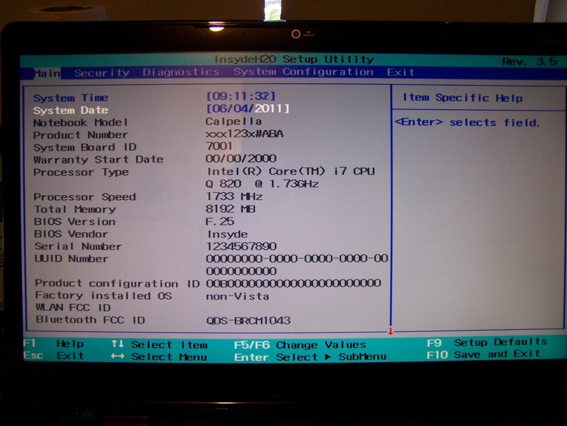Click the F1 Help shortcut hint
The image size is (567, 426).
click(53, 344)
